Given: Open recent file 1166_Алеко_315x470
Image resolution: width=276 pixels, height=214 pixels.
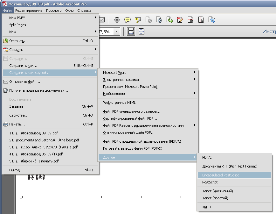Looking at the screenshot, I should click(50, 147).
